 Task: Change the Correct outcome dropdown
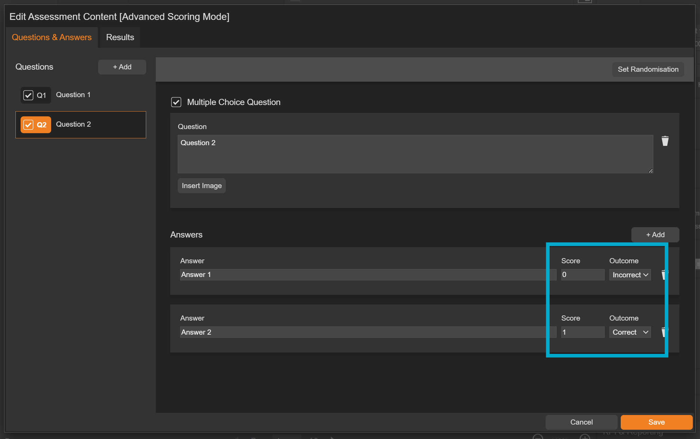(x=630, y=332)
